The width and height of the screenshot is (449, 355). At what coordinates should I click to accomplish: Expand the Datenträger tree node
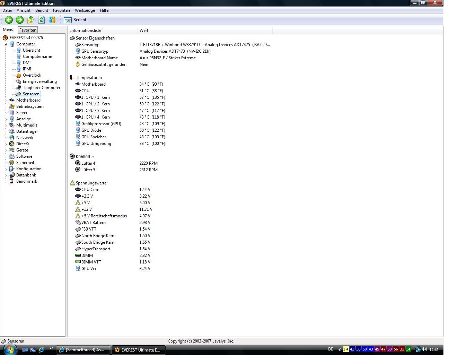point(6,132)
